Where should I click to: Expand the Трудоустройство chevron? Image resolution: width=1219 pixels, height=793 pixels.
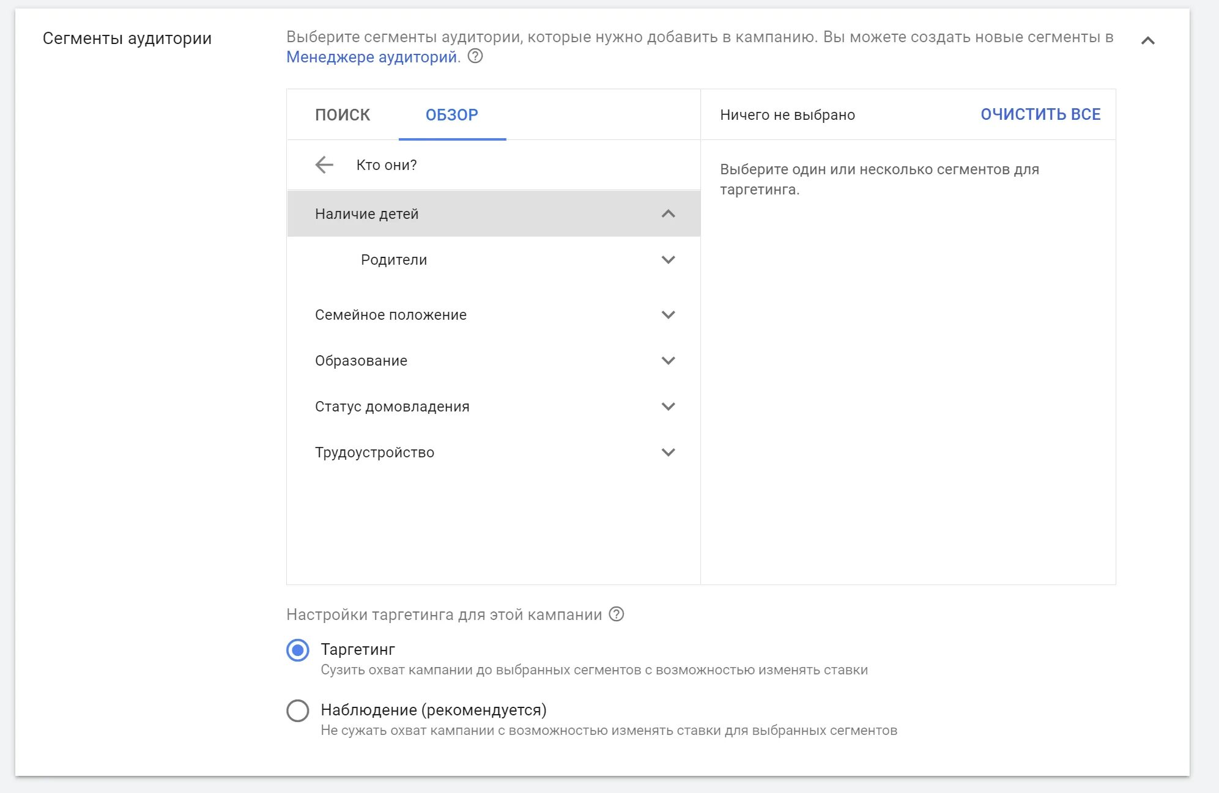[668, 452]
